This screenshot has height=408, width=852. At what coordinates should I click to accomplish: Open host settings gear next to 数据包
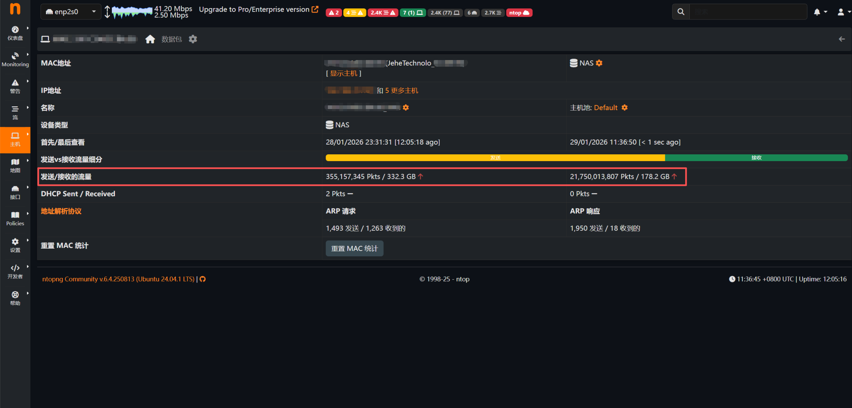coord(193,39)
